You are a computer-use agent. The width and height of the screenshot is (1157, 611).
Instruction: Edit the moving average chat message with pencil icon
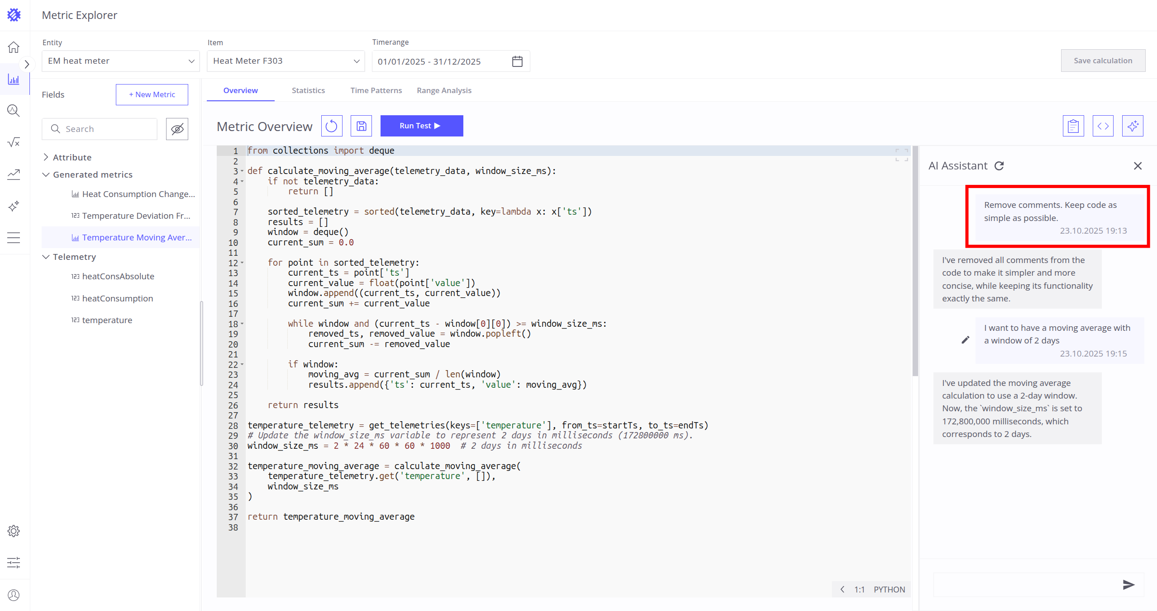(965, 340)
